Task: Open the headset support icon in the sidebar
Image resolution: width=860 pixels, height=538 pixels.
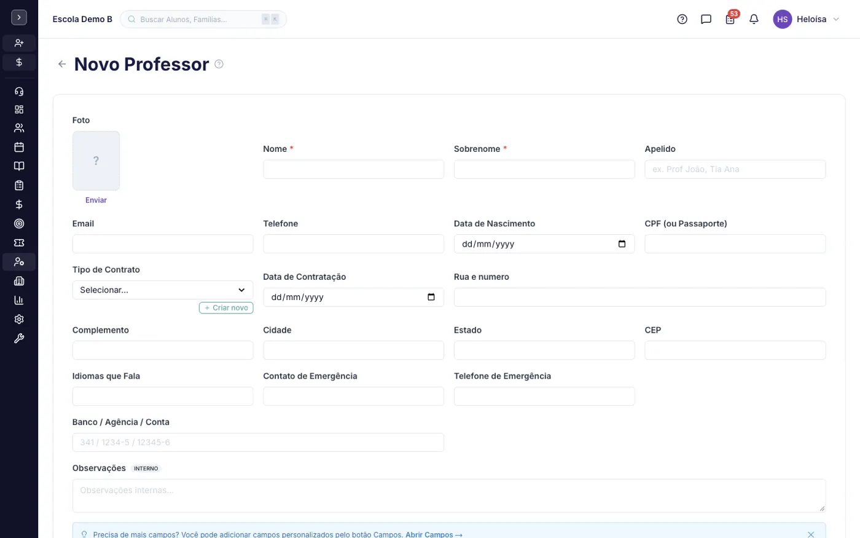Action: 19,91
